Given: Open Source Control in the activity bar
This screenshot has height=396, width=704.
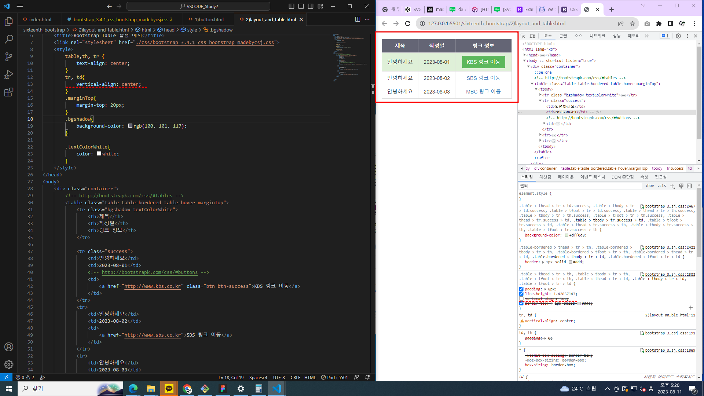Looking at the screenshot, I should pyautogui.click(x=9, y=57).
